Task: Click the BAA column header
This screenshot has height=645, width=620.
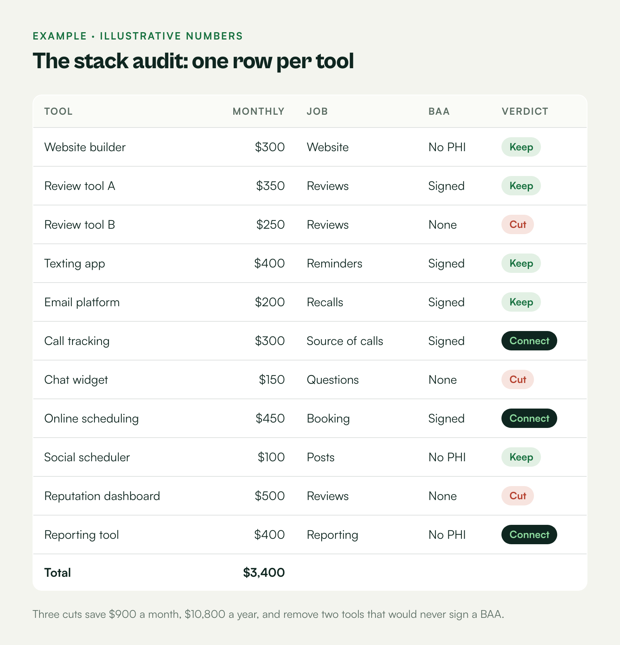Action: 439,111
